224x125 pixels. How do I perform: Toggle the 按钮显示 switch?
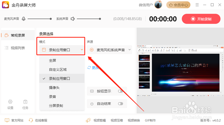(121, 91)
